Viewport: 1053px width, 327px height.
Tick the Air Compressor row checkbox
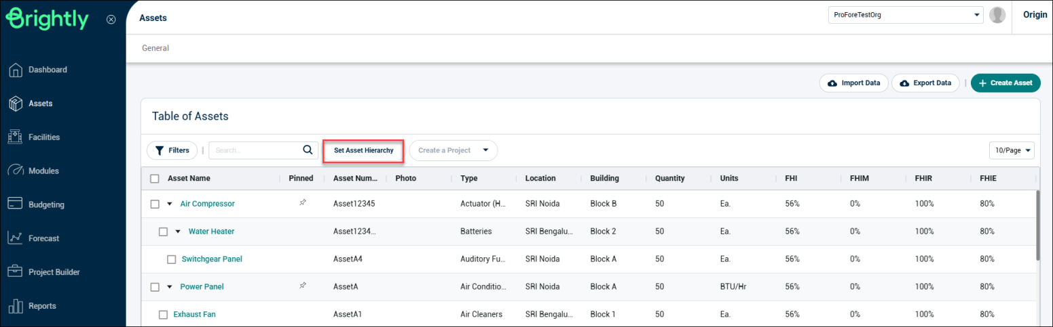pyautogui.click(x=155, y=204)
